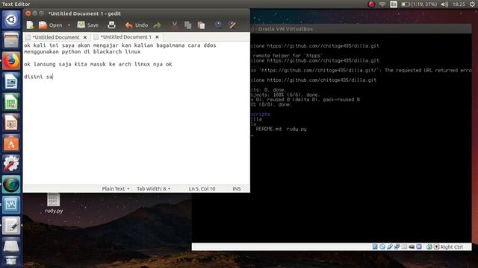The image size is (478, 268).
Task: Click the dark green globe launcher icon
Action: 11,184
